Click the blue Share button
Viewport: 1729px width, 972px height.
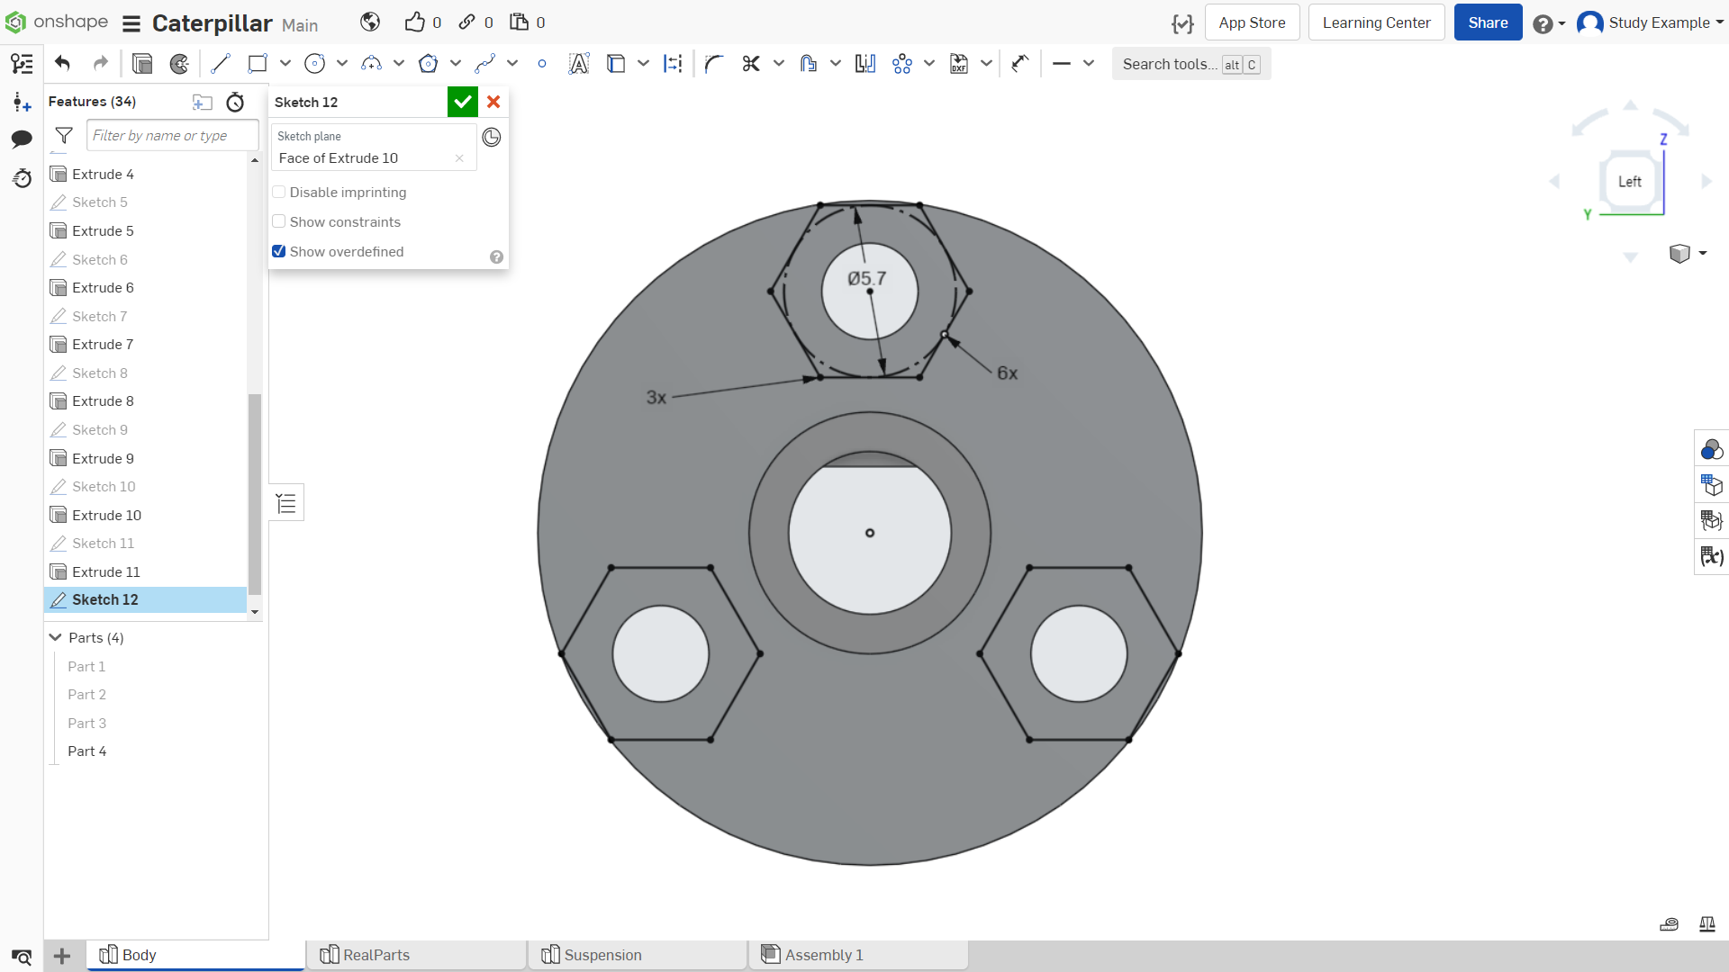point(1488,22)
